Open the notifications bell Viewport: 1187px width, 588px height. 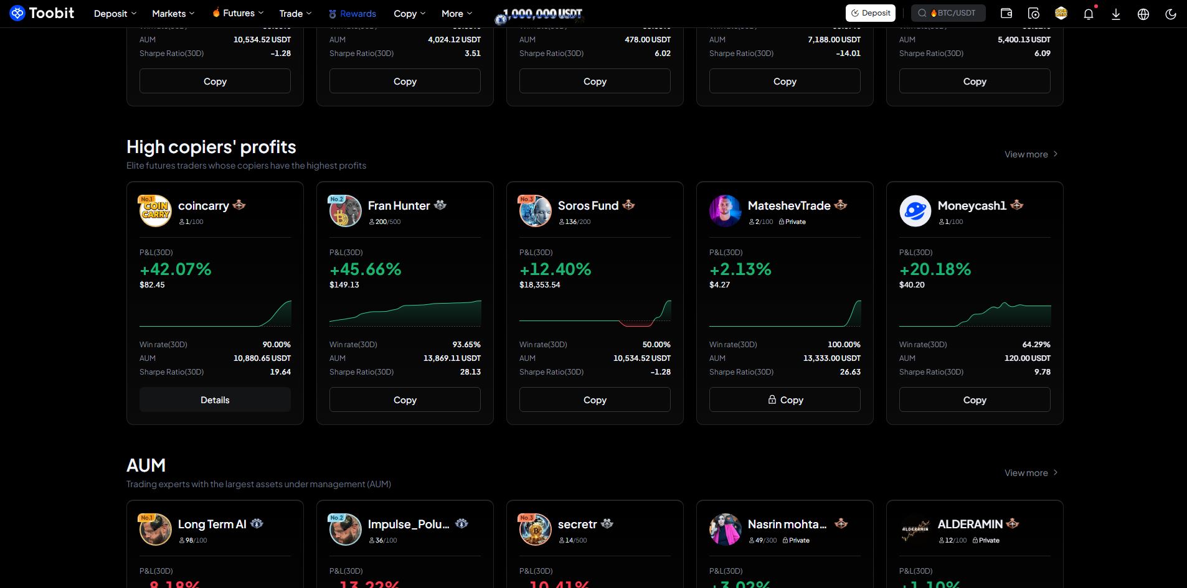coord(1089,14)
